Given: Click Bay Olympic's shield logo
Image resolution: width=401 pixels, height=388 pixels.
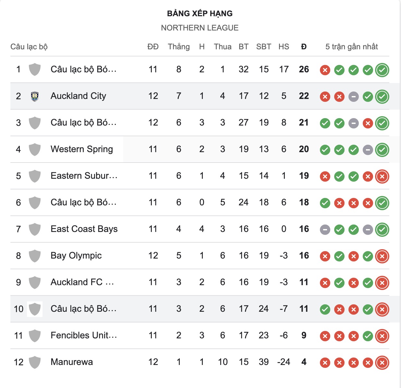Looking at the screenshot, I should pos(35,256).
